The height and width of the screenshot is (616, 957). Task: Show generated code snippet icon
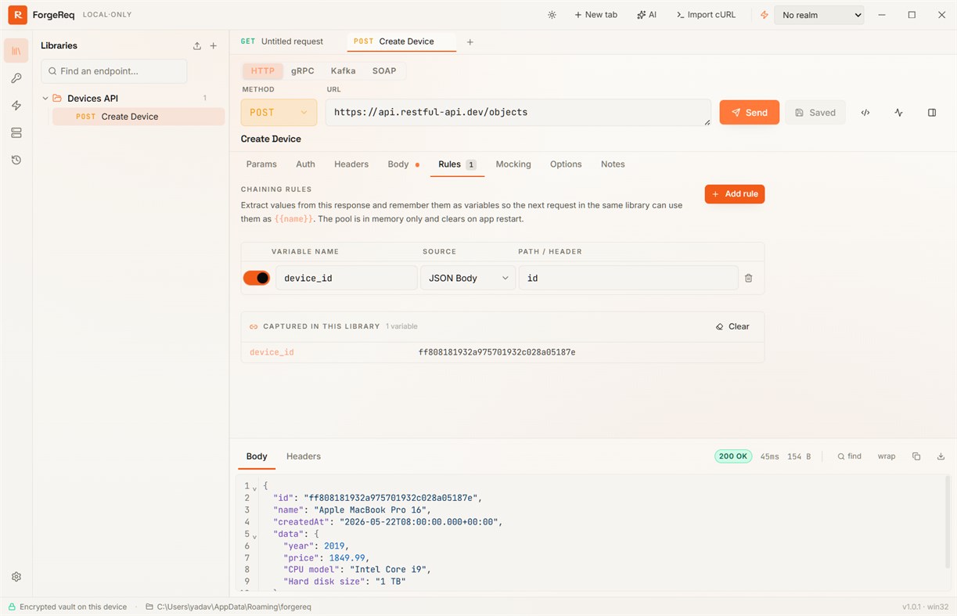(865, 113)
